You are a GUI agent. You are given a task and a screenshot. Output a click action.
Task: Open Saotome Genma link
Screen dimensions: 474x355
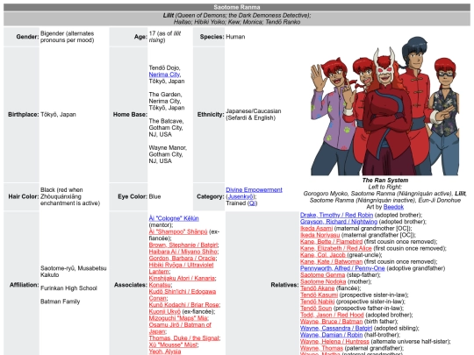[322, 274]
